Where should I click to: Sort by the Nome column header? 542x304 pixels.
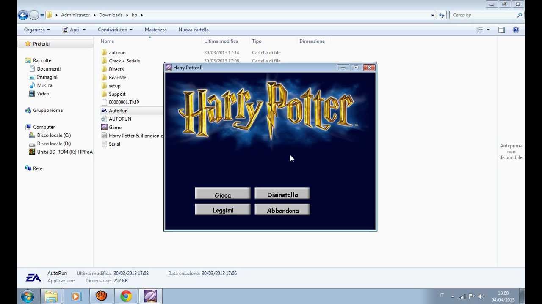[150, 41]
